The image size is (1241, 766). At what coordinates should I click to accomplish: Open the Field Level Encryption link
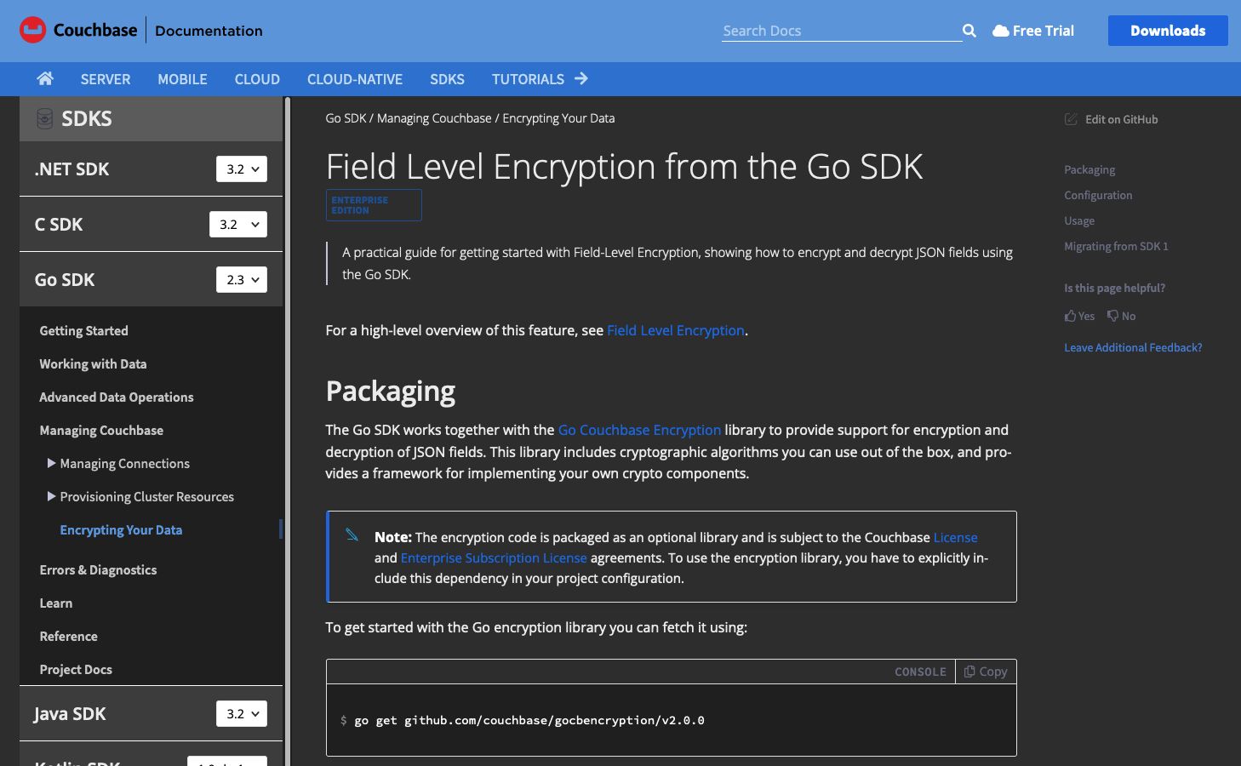[676, 330]
